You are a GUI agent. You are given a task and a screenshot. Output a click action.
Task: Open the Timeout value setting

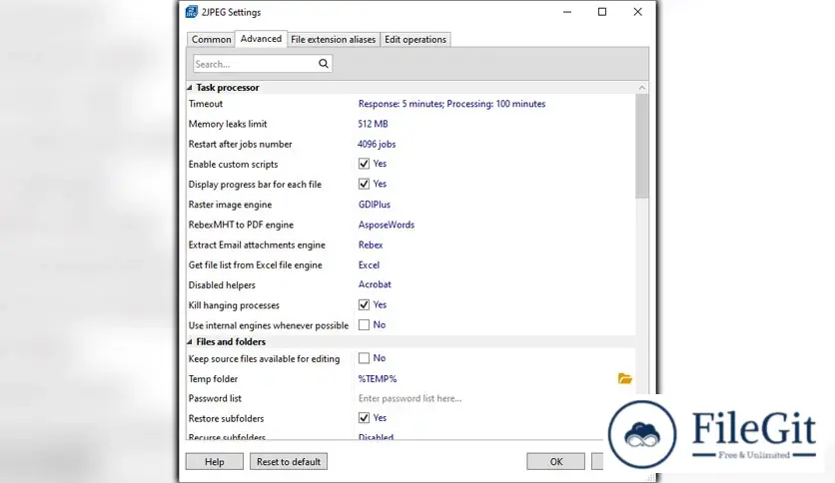pyautogui.click(x=451, y=104)
